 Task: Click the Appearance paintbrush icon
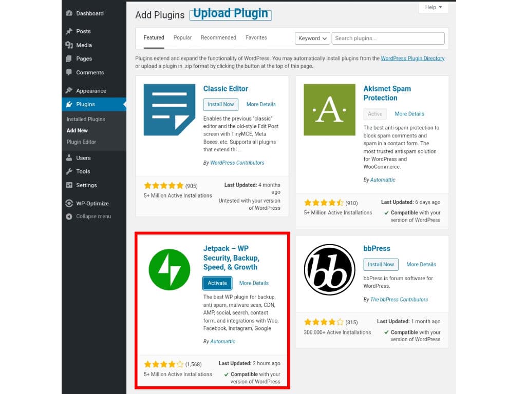coord(69,90)
